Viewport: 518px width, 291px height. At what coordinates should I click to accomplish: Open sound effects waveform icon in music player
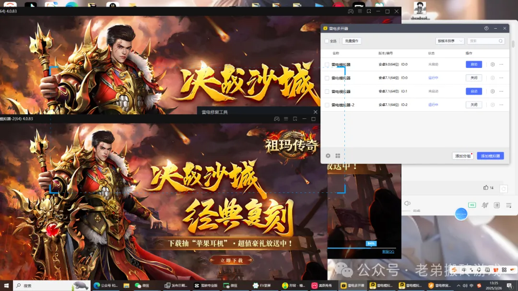click(484, 205)
